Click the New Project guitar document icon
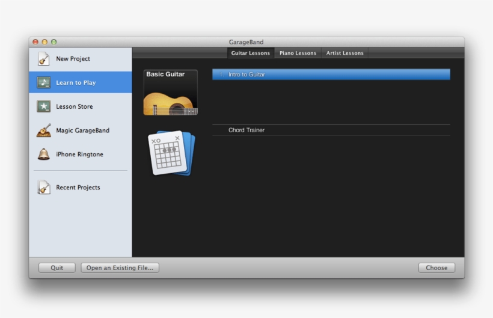This screenshot has width=493, height=318. pyautogui.click(x=43, y=59)
